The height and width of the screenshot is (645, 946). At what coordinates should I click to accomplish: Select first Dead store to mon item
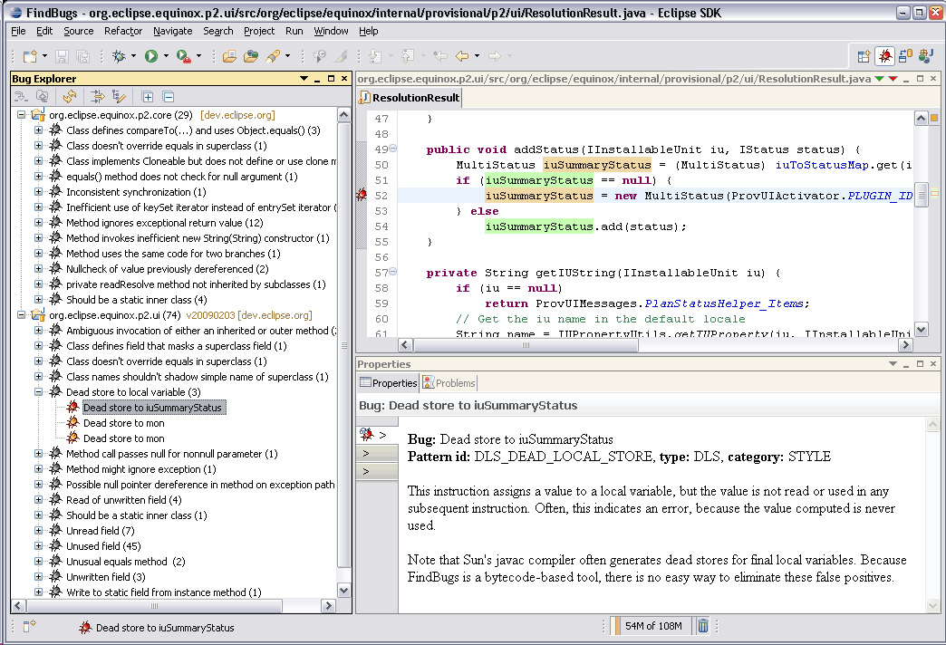coord(123,423)
